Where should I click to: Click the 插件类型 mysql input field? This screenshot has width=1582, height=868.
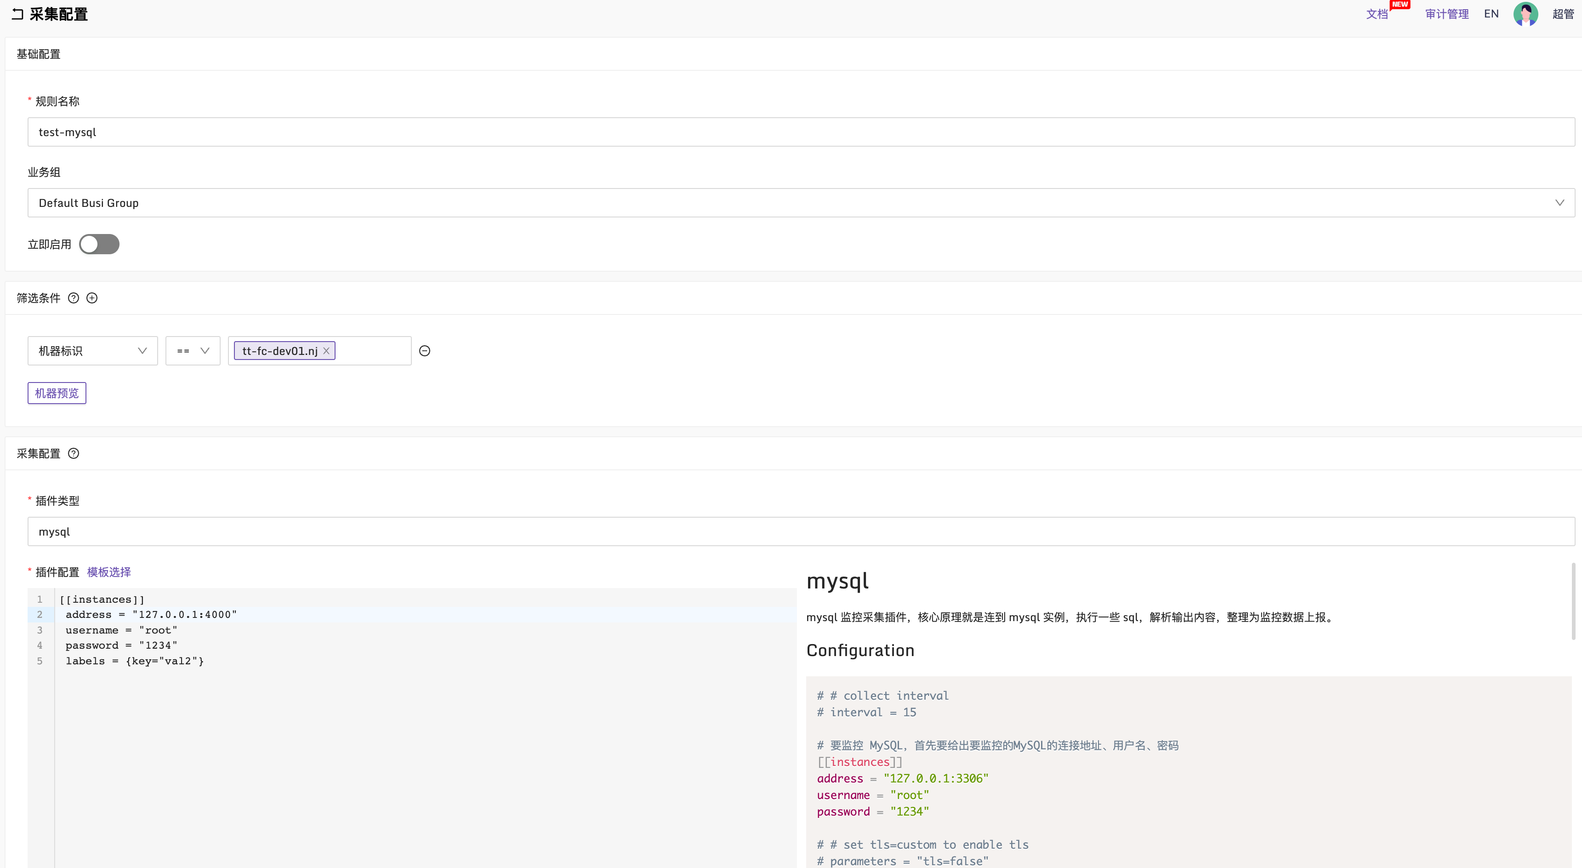[x=798, y=531]
